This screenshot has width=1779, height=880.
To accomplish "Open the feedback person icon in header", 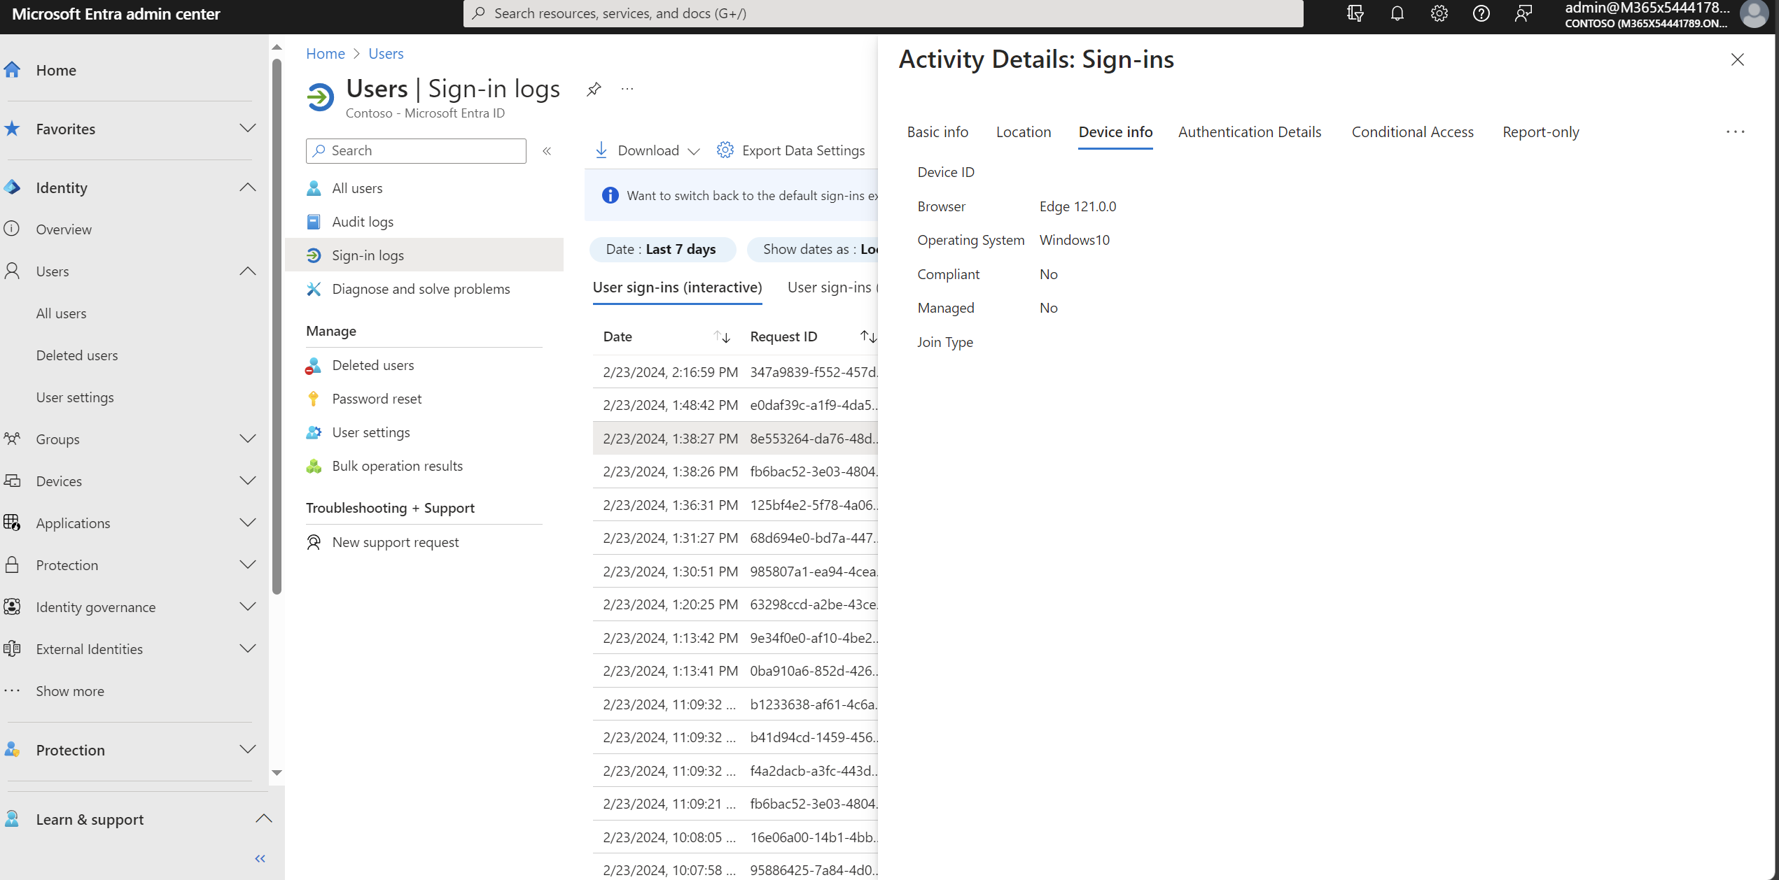I will point(1523,13).
